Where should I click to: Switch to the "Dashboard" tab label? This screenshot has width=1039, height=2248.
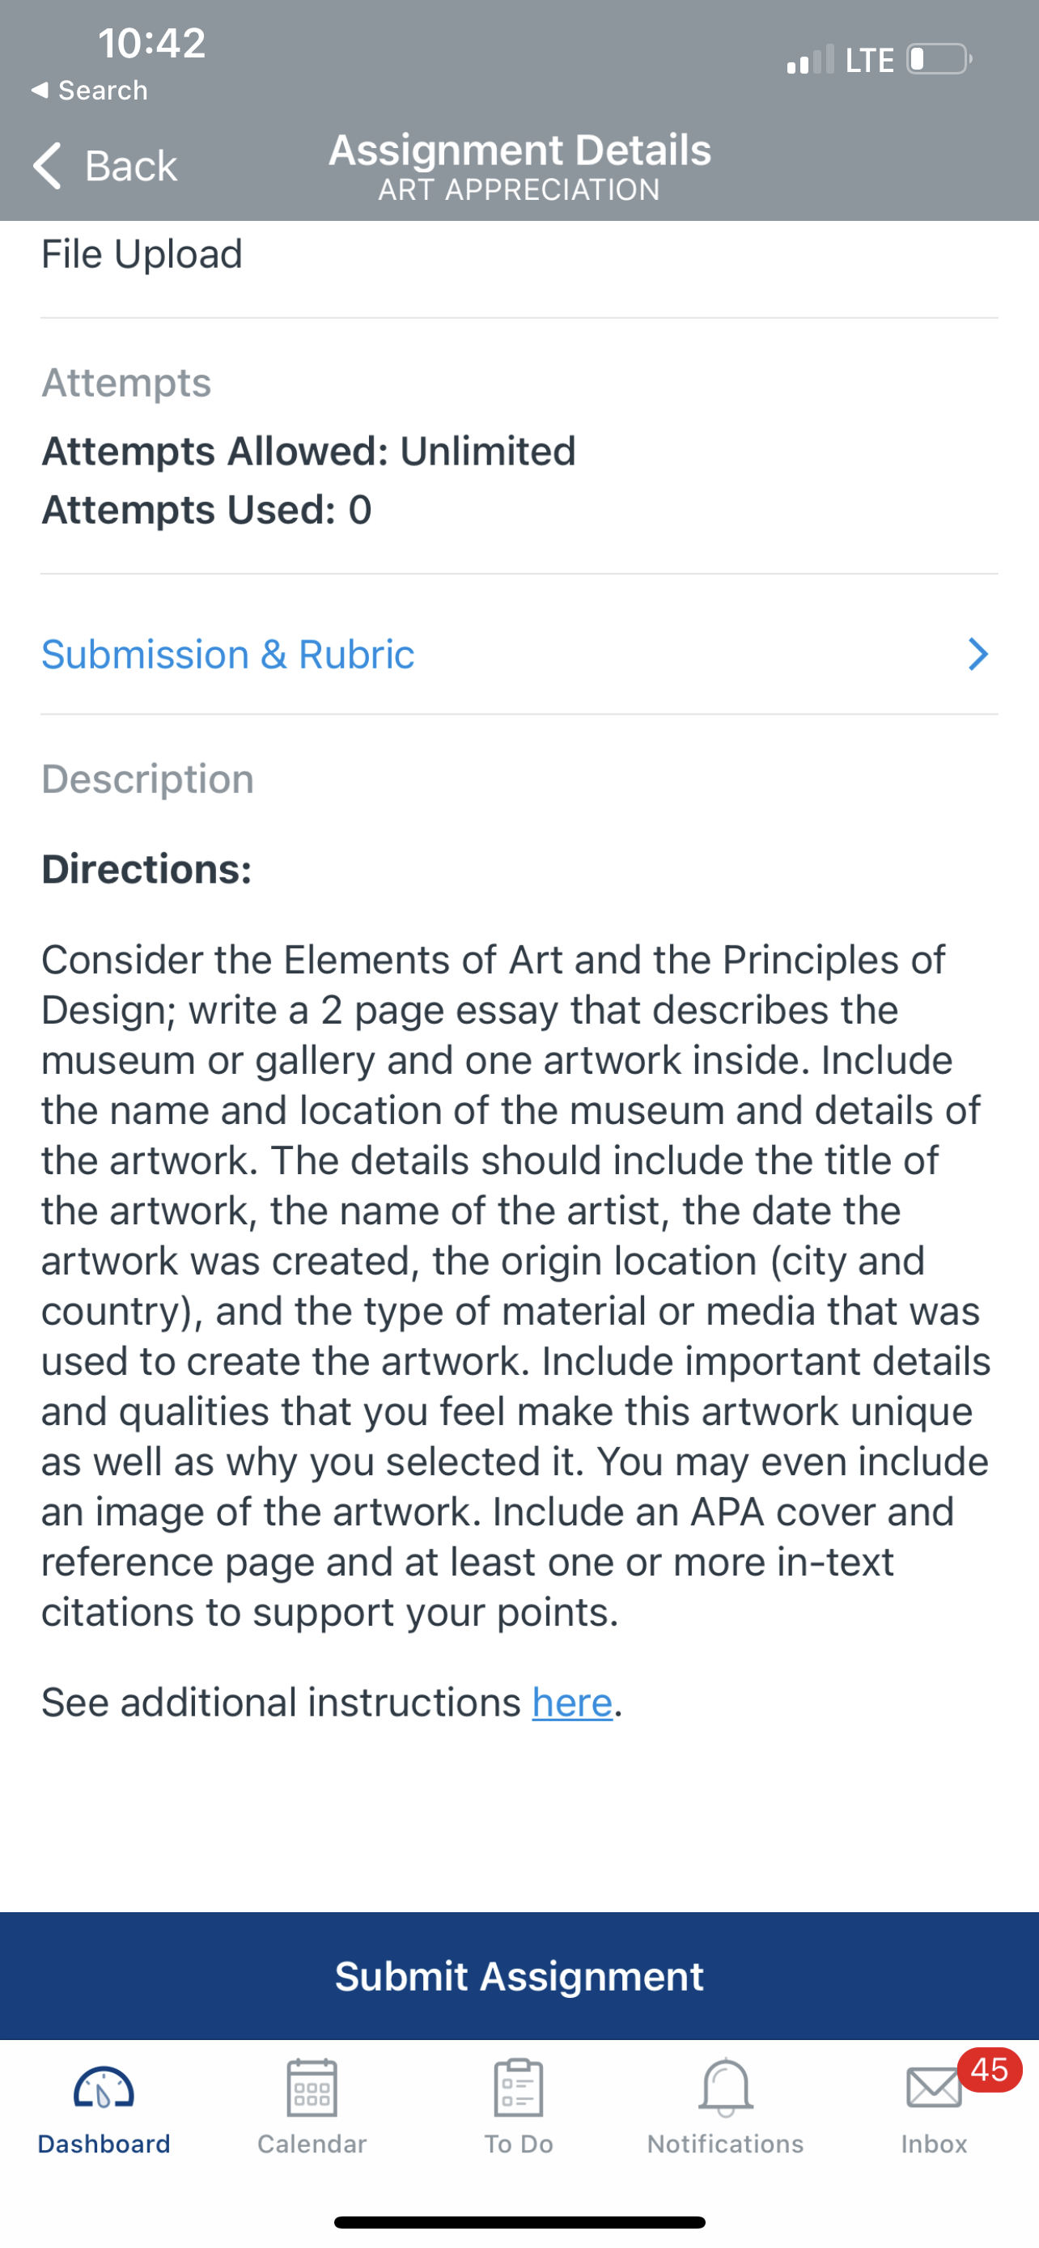pos(104,2144)
